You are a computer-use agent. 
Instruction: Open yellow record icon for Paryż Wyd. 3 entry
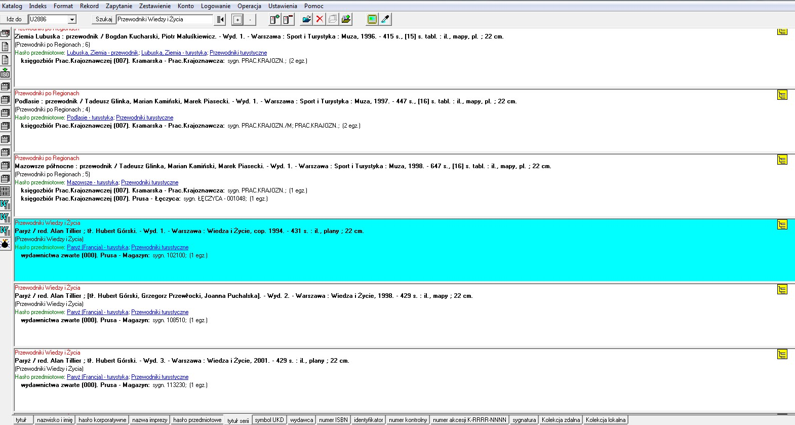tap(782, 354)
